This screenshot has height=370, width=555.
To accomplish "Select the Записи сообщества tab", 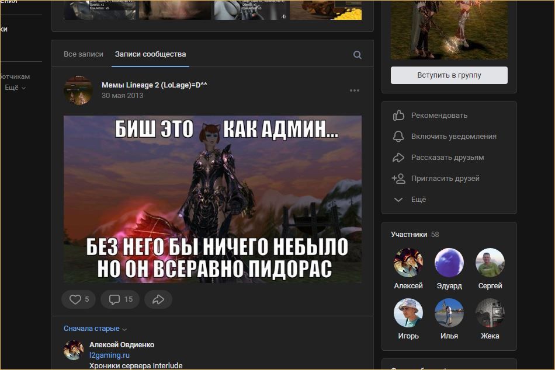I will point(150,54).
